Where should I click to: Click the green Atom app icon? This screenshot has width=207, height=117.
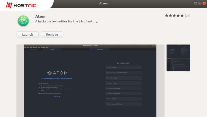pos(23,21)
